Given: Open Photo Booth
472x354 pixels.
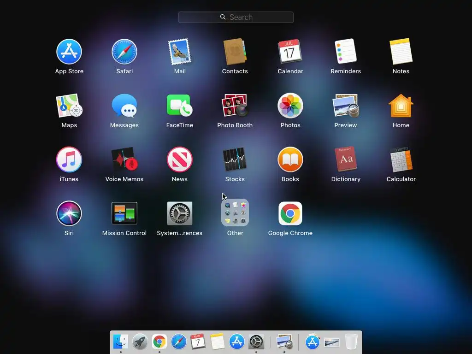Looking at the screenshot, I should (x=235, y=106).
